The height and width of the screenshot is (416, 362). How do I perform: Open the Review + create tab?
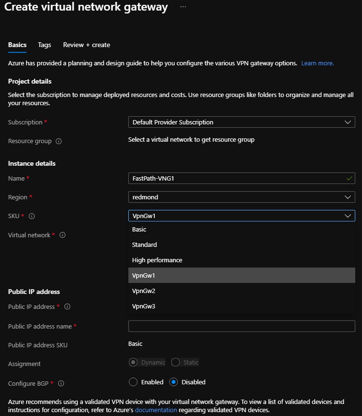[86, 45]
